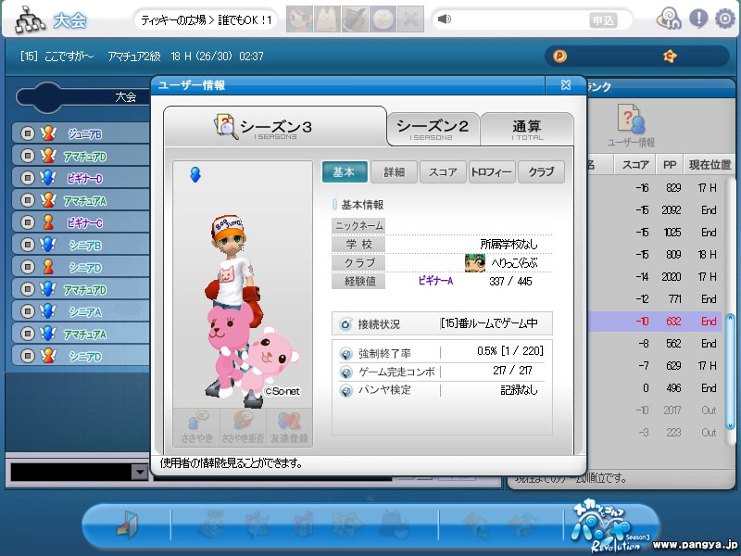Switch to the シーズン3 tab
Image resolution: width=741 pixels, height=556 pixels.
[x=275, y=127]
